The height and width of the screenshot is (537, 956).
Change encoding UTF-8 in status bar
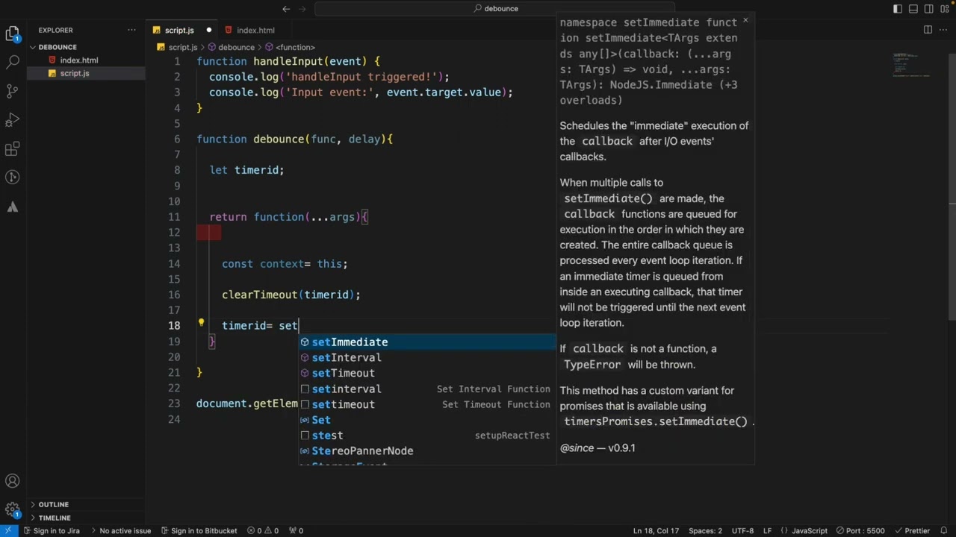pos(742,530)
